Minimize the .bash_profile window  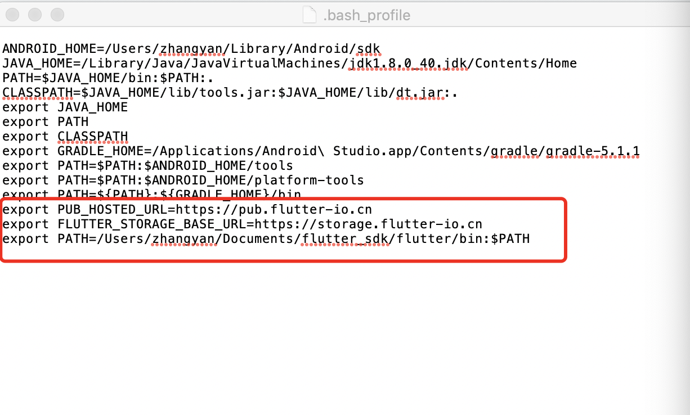pos(35,15)
